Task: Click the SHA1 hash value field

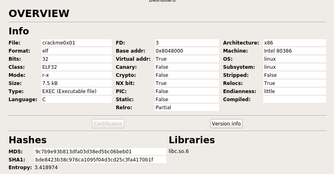Action: click(100, 159)
